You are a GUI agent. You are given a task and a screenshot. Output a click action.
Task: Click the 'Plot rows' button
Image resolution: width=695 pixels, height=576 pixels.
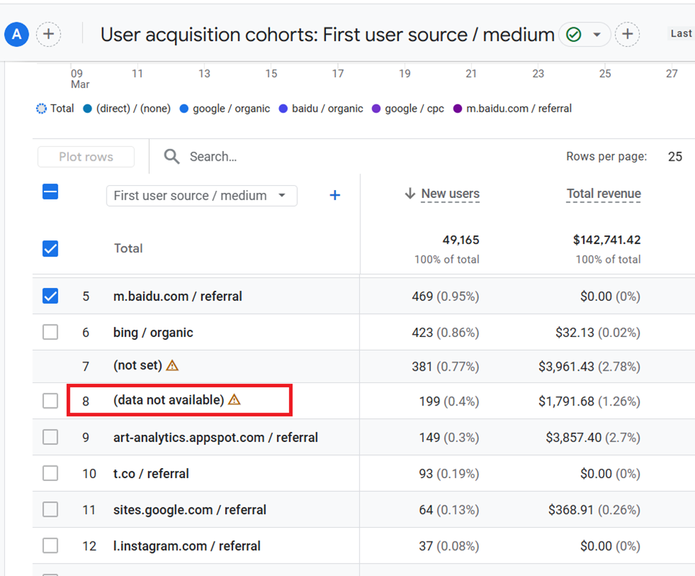pos(86,157)
